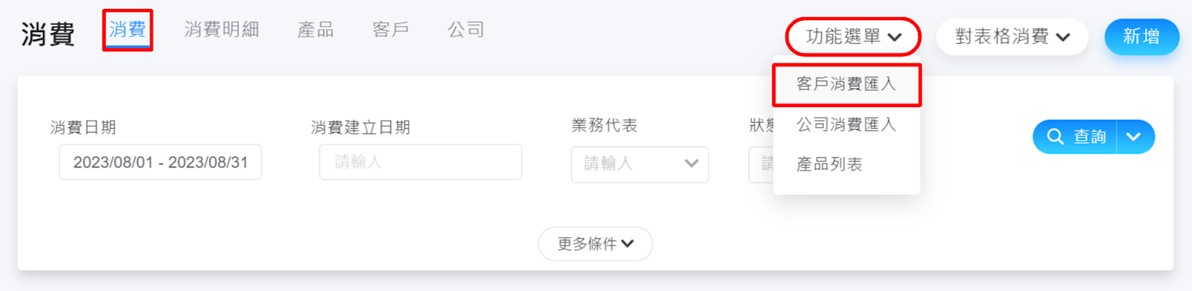Choose 公司消費匯入 from the menu

[x=847, y=124]
